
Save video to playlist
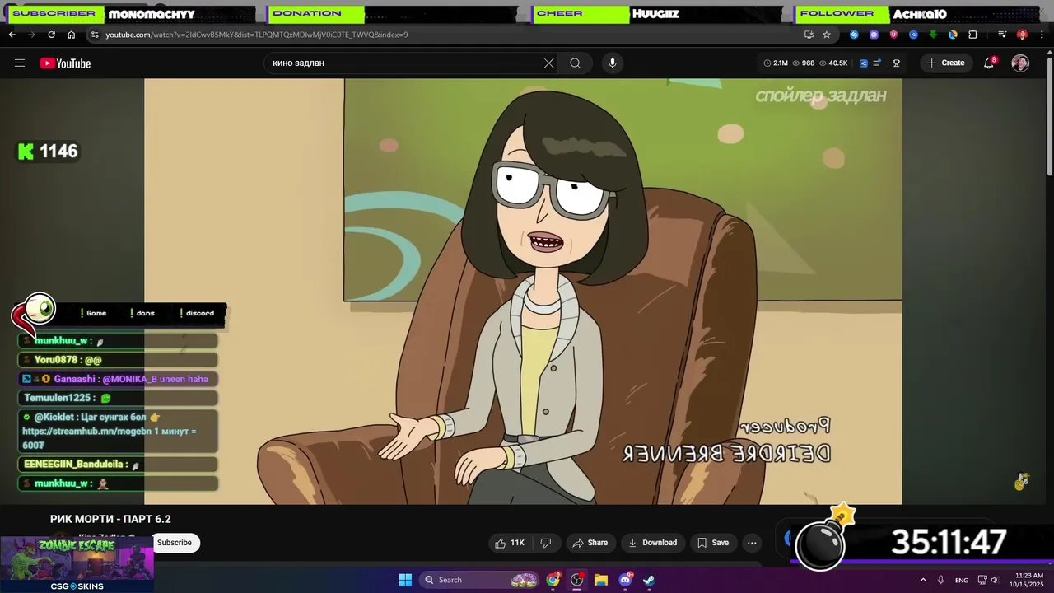(713, 543)
